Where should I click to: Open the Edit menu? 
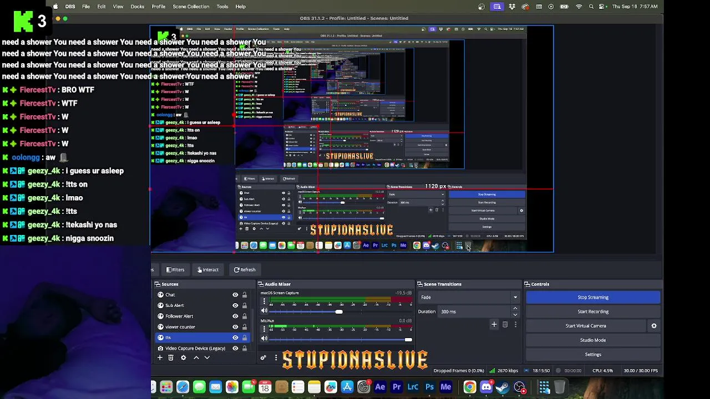coord(102,7)
